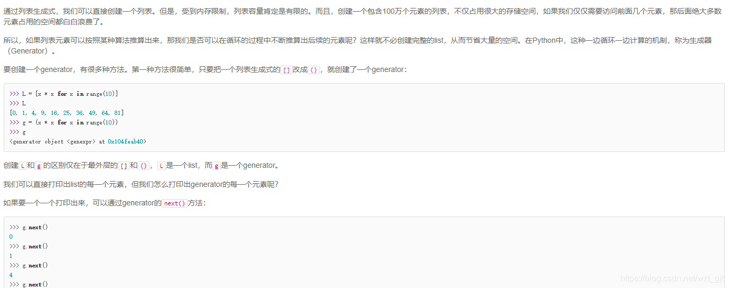
Task: Click the >>> g line in the upper code block
Action: [18, 132]
